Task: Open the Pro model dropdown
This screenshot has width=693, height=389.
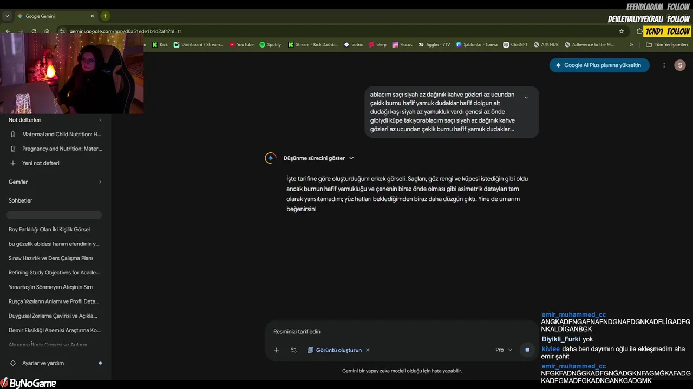Action: pyautogui.click(x=504, y=350)
